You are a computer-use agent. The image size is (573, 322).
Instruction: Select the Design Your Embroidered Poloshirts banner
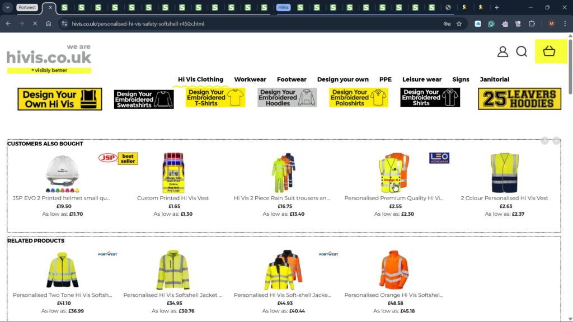click(359, 97)
